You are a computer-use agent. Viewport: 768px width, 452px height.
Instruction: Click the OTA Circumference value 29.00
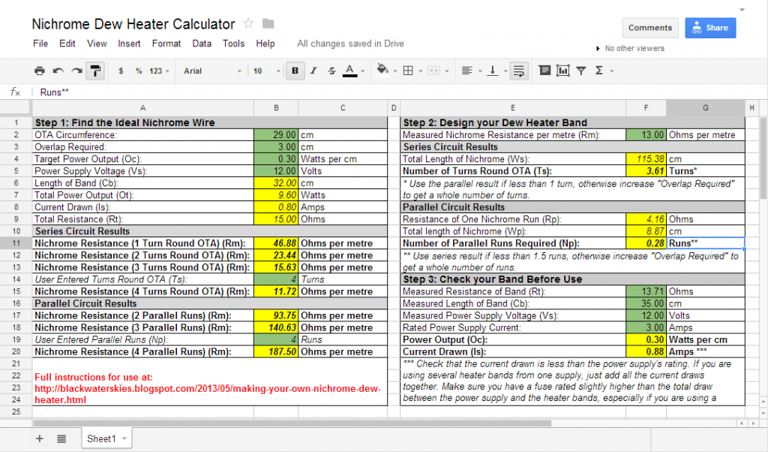click(276, 135)
